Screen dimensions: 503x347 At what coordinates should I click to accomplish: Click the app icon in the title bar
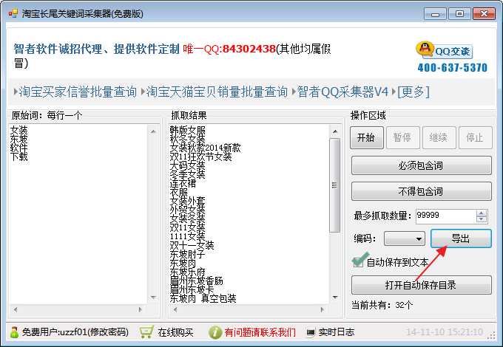pos(13,13)
